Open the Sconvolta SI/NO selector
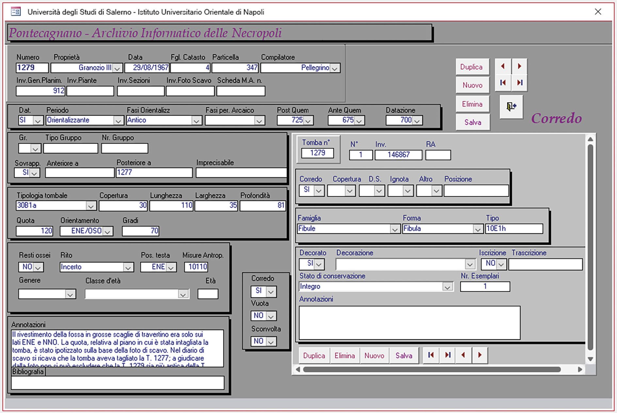Viewport: 617px width, 413px height. pos(271,342)
